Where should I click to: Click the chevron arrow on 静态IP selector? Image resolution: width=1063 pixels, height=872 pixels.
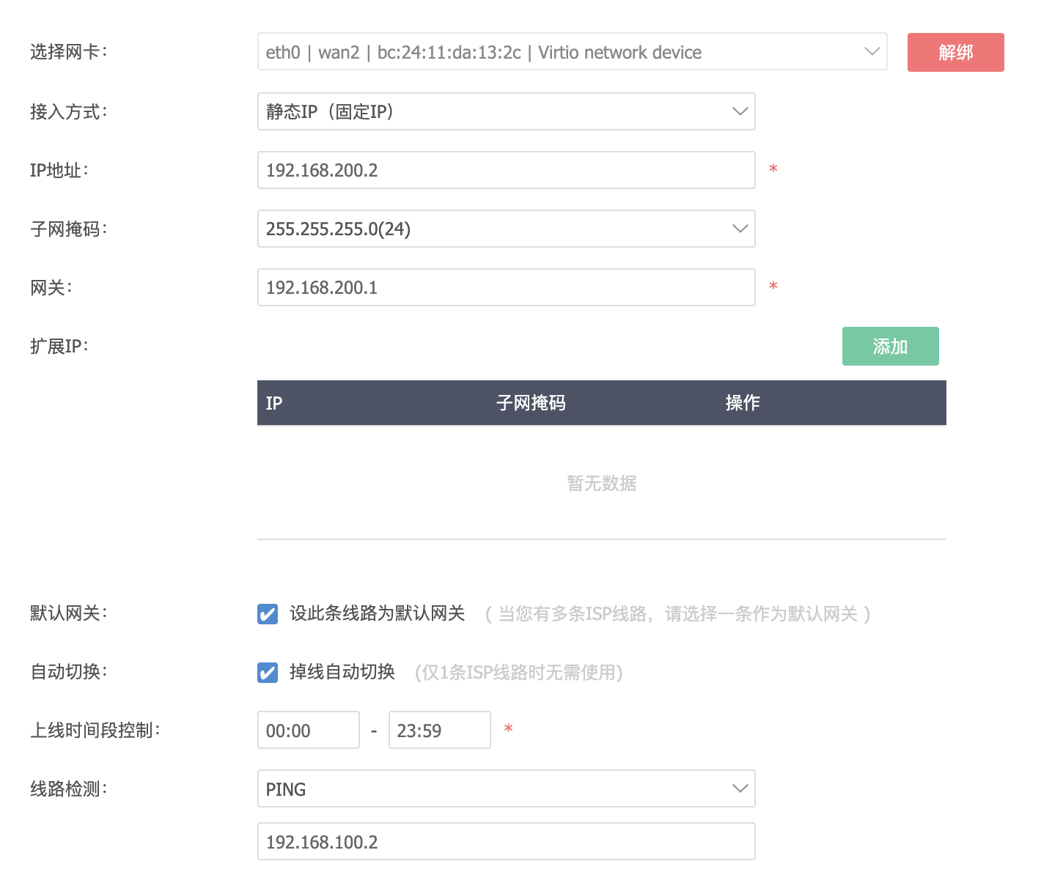pyautogui.click(x=740, y=111)
